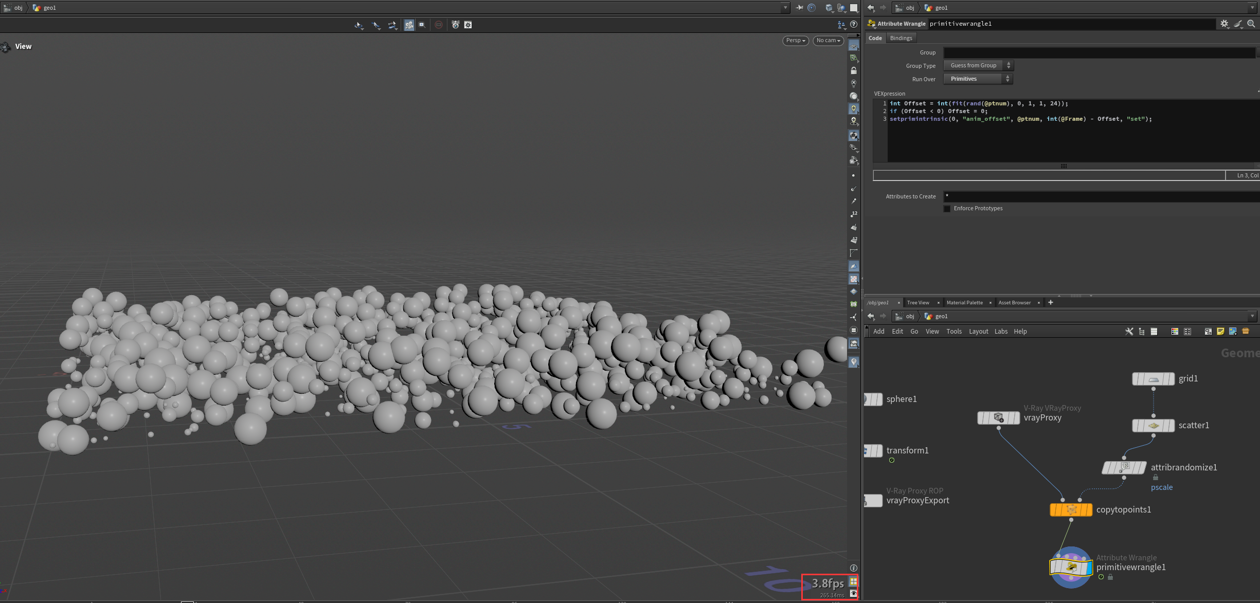Toggle the lock camera padlock icon
The height and width of the screenshot is (603, 1260).
coord(854,70)
